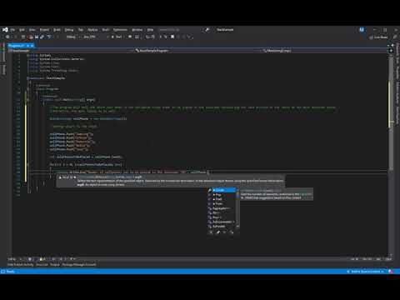Select All in the IntelliSense list
400x300 pixels.
222,212
